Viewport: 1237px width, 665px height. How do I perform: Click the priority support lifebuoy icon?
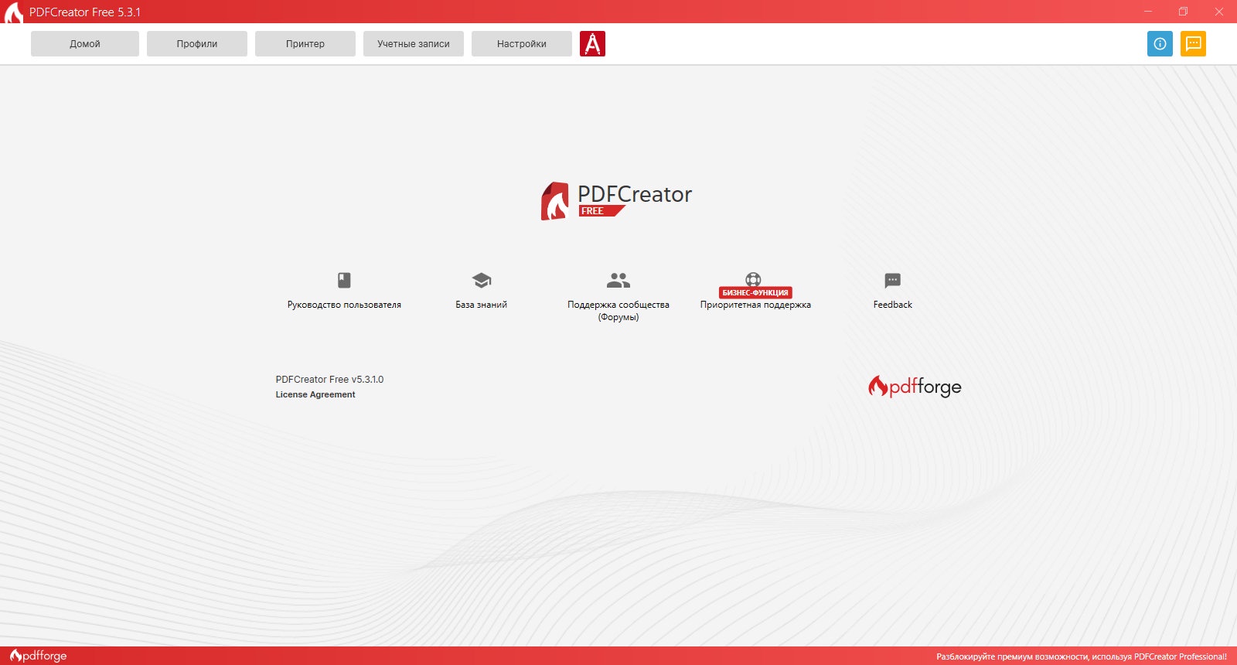click(x=753, y=278)
